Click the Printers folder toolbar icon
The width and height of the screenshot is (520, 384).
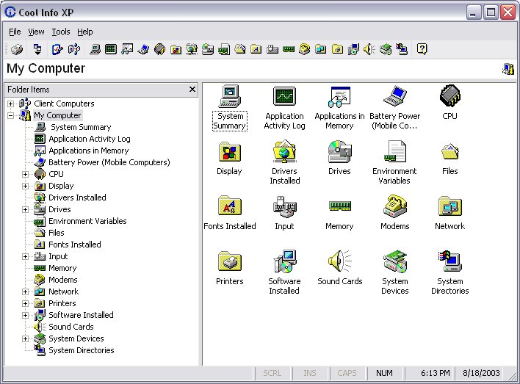coord(337,49)
